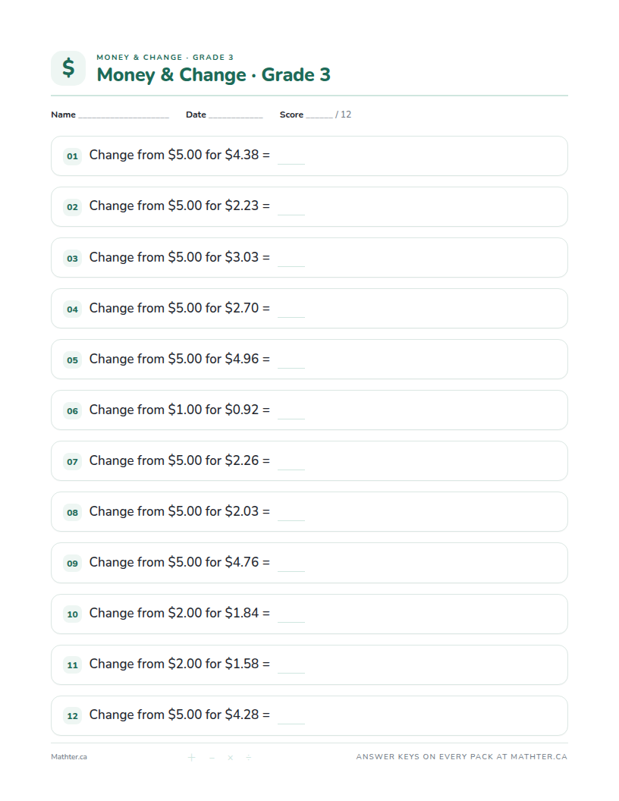Click answer blank for $2.00 for $1.84
The image size is (619, 801).
[x=291, y=620]
